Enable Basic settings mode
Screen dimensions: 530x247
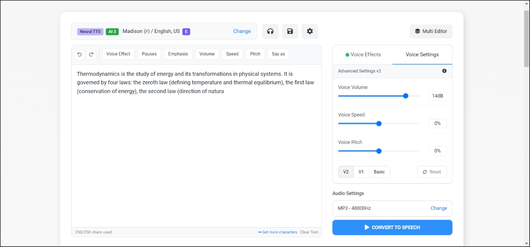(x=379, y=172)
